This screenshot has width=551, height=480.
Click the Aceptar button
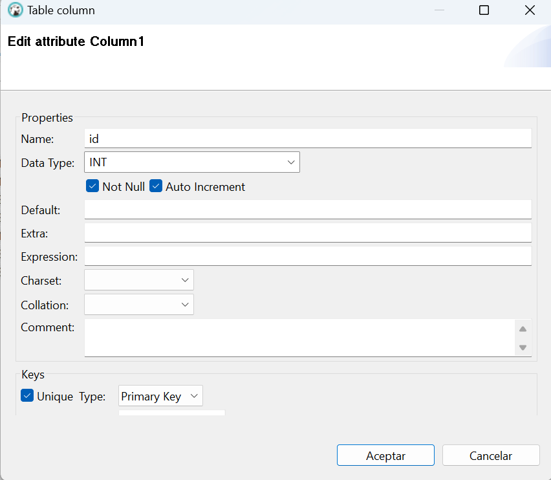pyautogui.click(x=385, y=455)
